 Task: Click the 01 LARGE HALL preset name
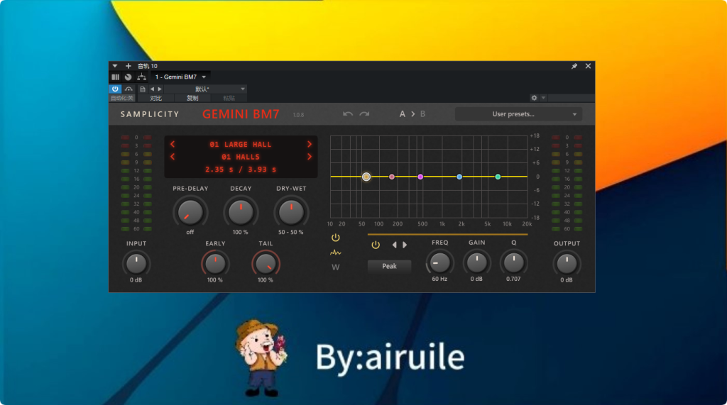point(240,145)
